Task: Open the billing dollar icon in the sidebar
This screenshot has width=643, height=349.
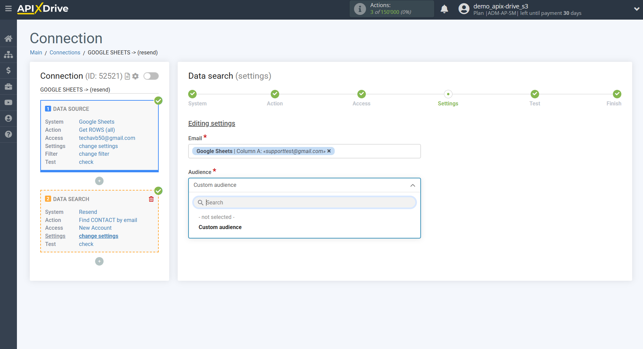Action: point(8,70)
